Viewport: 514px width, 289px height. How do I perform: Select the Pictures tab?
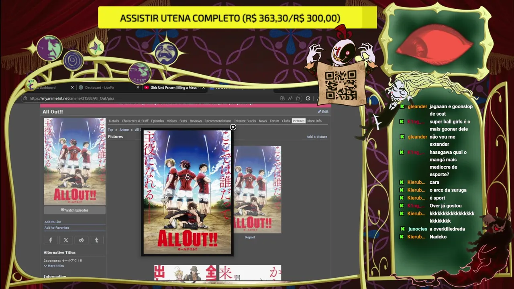coord(298,121)
